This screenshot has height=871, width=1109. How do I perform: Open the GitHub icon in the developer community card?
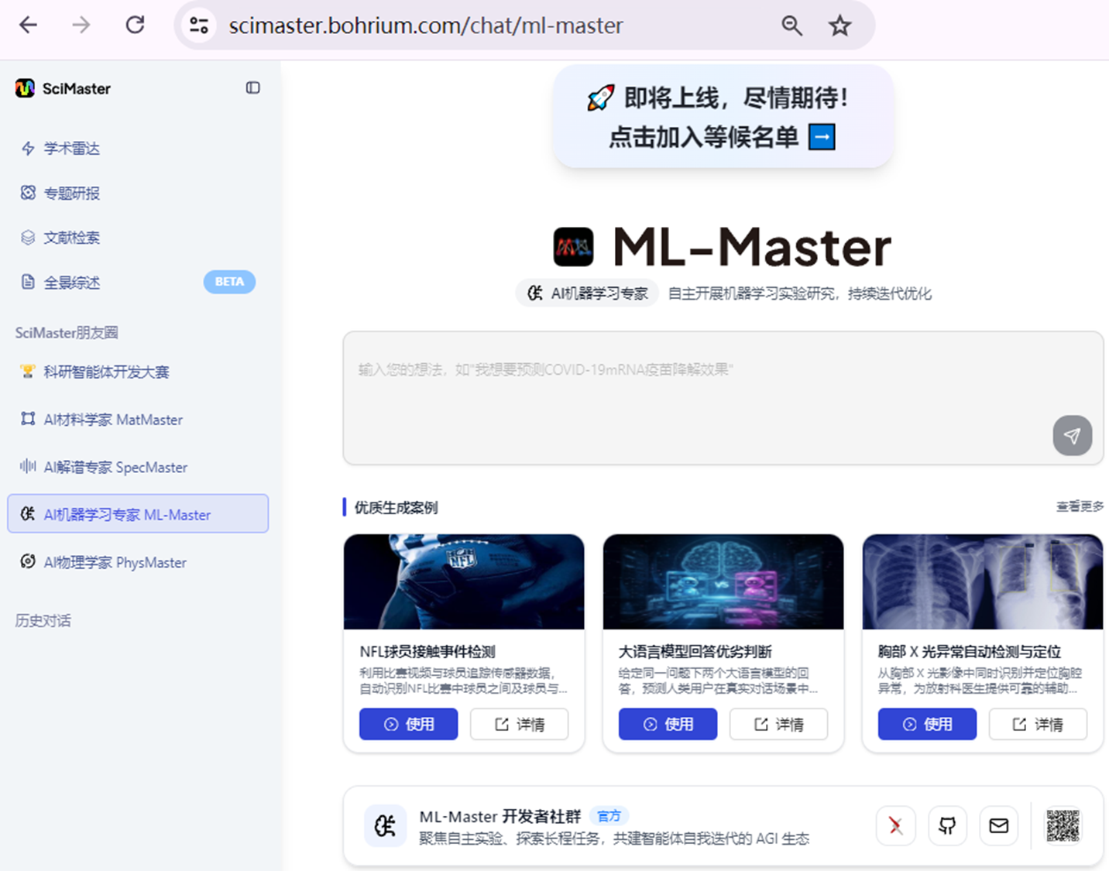click(947, 825)
